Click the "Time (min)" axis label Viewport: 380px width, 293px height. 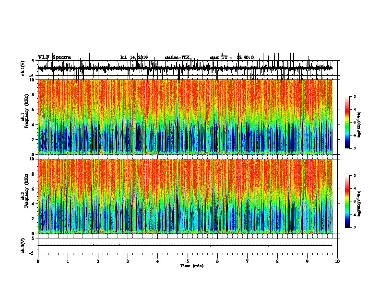pyautogui.click(x=192, y=266)
